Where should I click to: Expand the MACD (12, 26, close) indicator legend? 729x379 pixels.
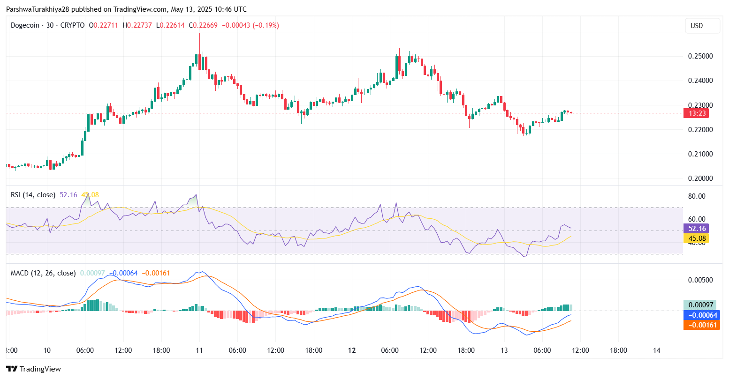pyautogui.click(x=43, y=273)
